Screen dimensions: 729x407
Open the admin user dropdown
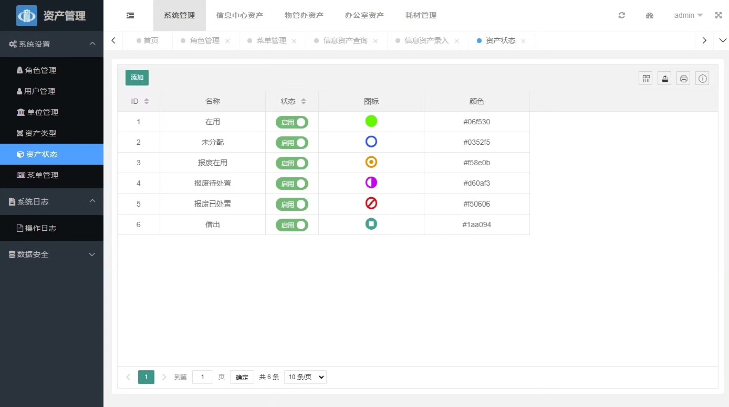click(688, 16)
